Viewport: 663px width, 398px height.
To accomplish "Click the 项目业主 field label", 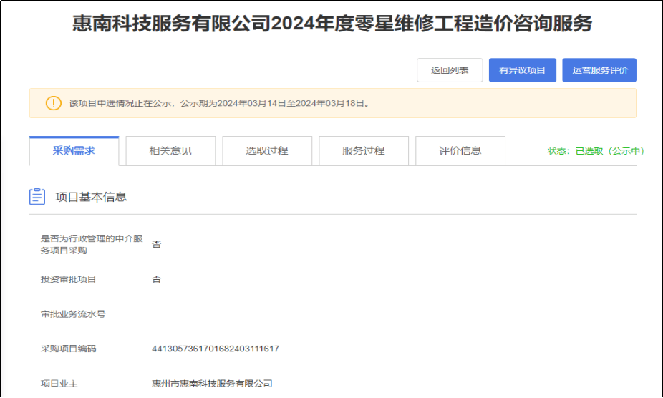I will pos(59,384).
